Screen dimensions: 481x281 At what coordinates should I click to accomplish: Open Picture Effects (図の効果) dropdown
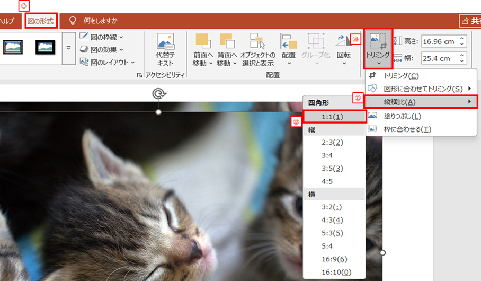click(102, 49)
